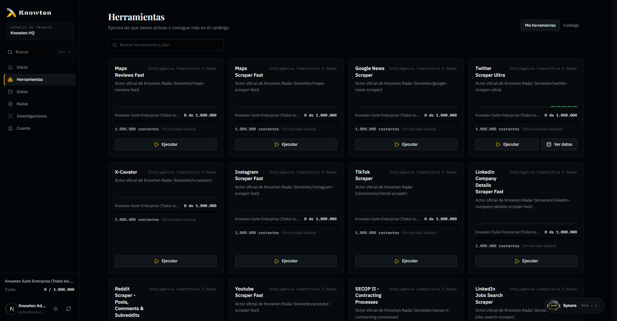Open the Inicio home icon

10,67
